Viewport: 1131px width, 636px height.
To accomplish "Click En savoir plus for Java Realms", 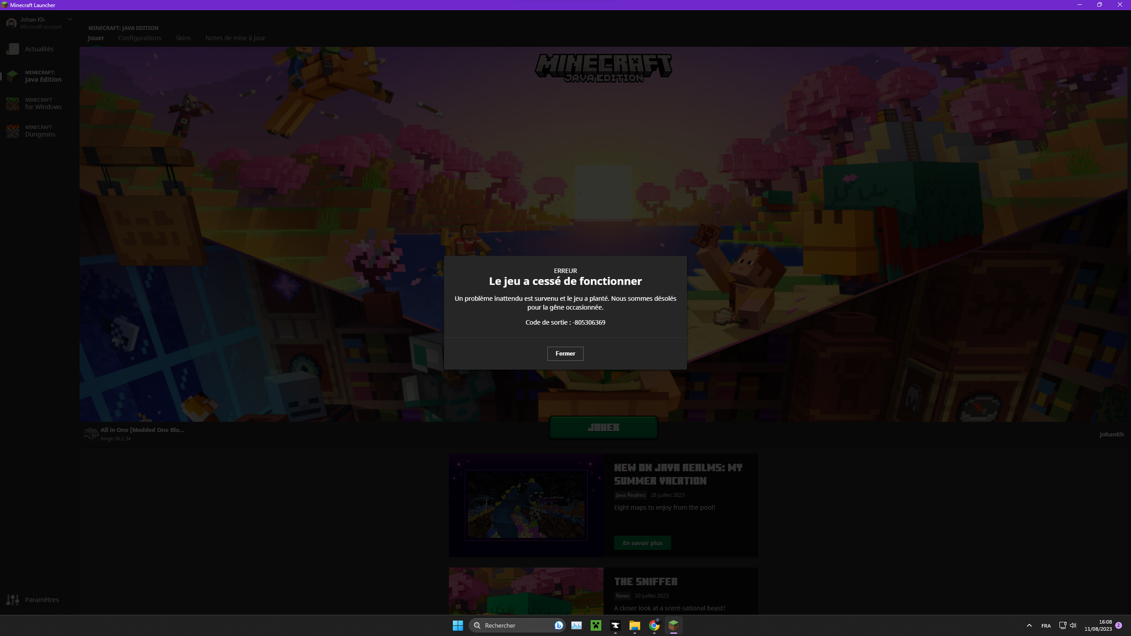I will [642, 543].
